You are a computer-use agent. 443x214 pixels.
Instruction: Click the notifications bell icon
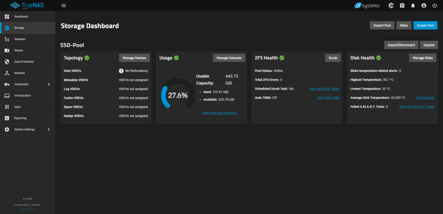click(x=412, y=6)
